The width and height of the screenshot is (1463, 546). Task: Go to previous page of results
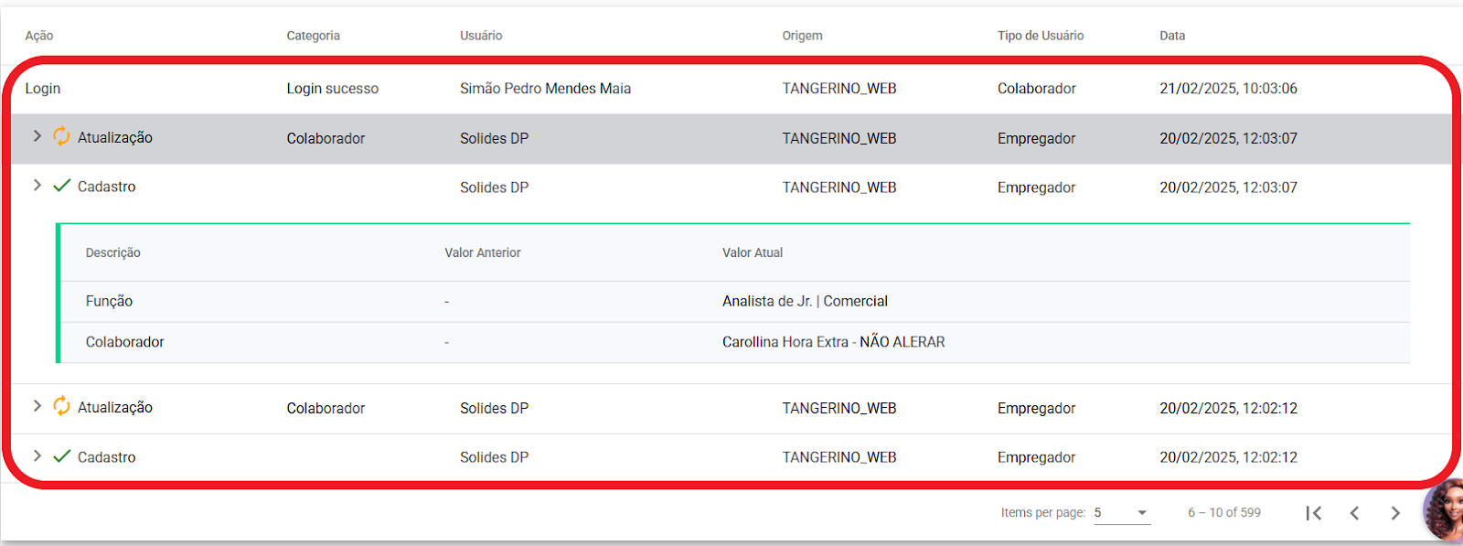tap(1354, 513)
